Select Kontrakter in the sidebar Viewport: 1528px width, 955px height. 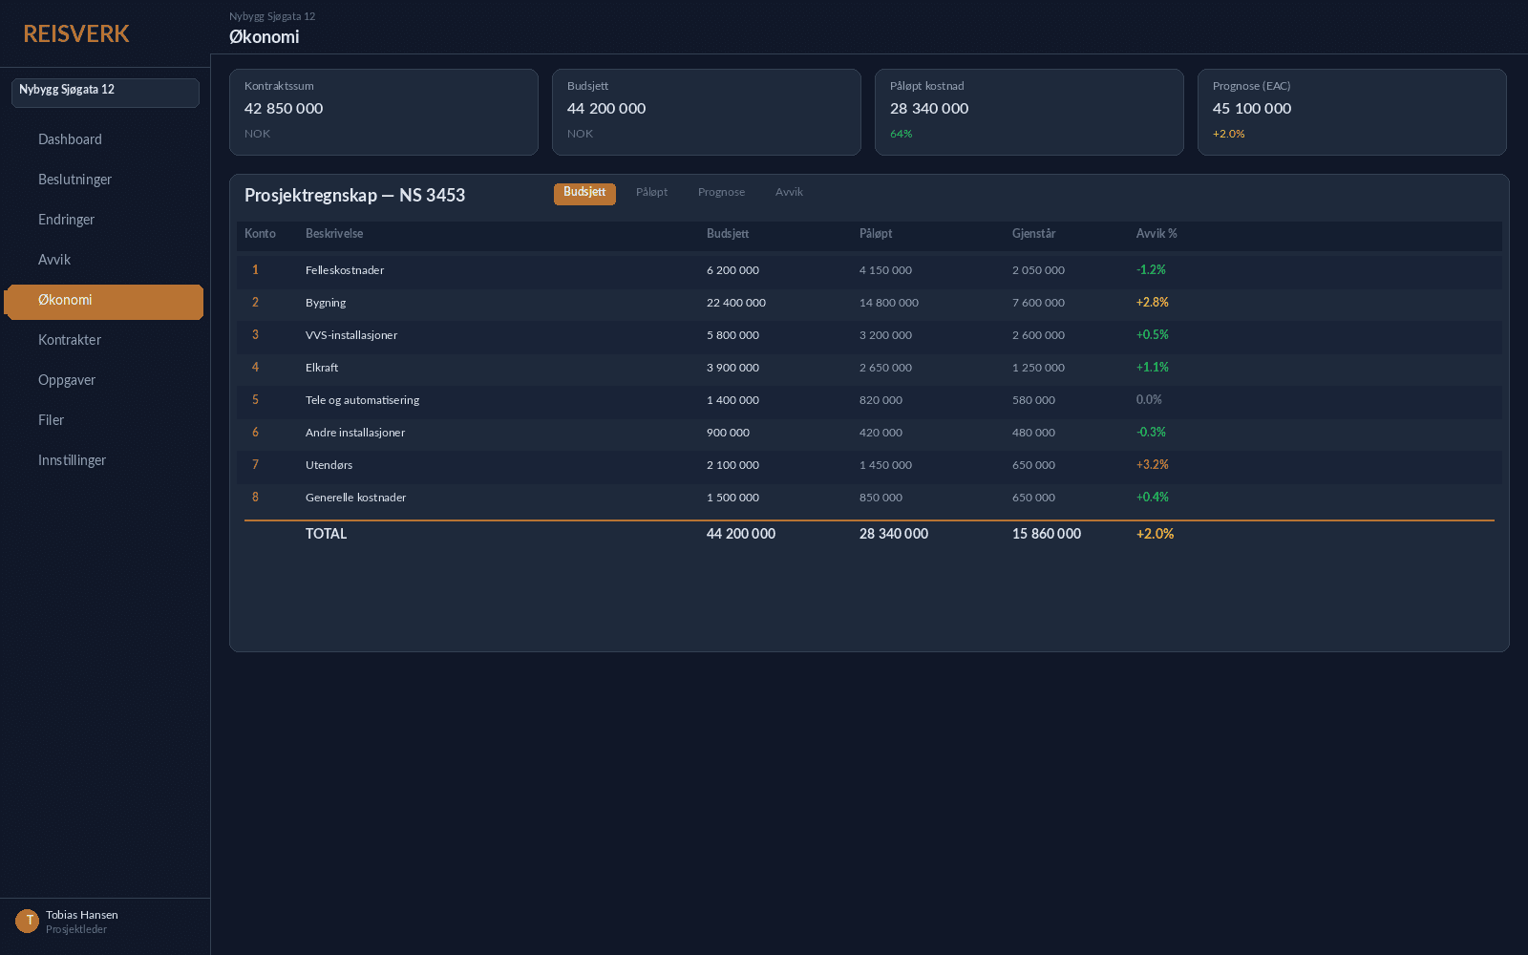(69, 340)
